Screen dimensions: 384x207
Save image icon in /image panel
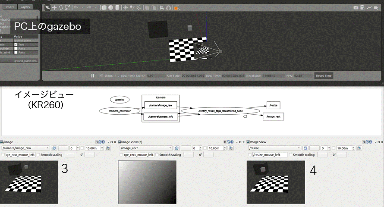(108, 148)
